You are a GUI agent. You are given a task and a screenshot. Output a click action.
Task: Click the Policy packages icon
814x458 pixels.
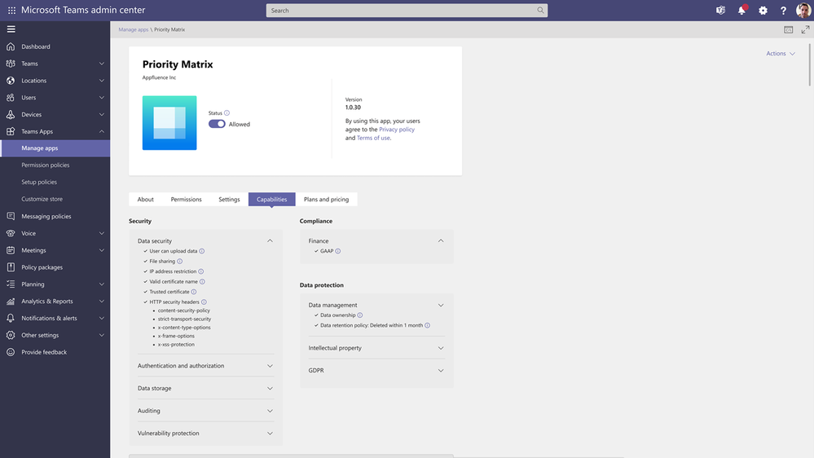click(x=11, y=267)
